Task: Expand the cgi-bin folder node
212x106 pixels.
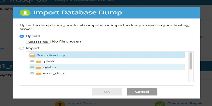Action: click(32, 67)
